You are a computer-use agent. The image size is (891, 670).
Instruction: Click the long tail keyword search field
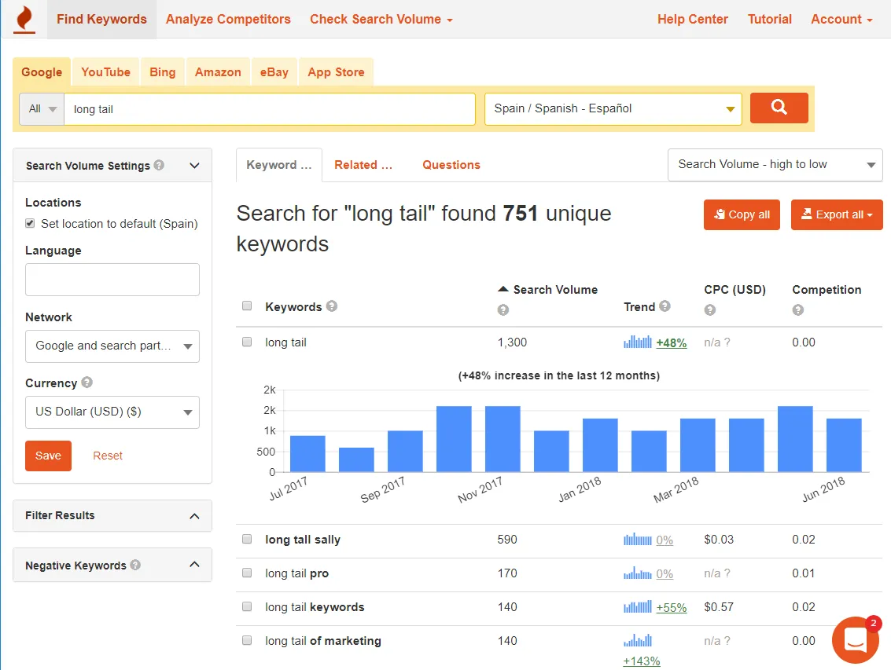(270, 109)
